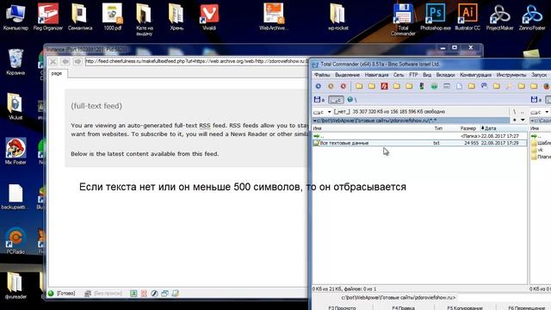
Task: Open the djvureader desktop folder
Action: coord(15,285)
